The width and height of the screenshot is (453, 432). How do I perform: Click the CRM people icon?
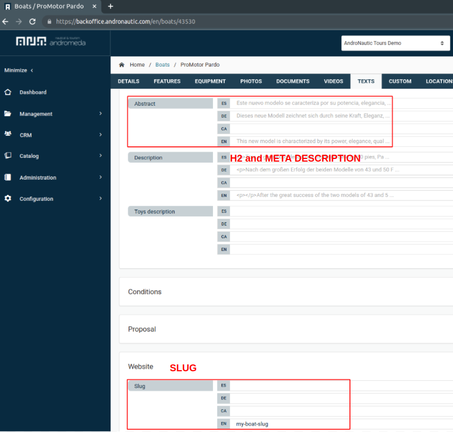(x=8, y=134)
